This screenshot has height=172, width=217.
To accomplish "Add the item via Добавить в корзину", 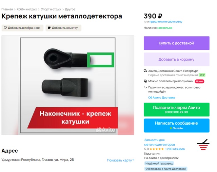I will coord(176,59).
